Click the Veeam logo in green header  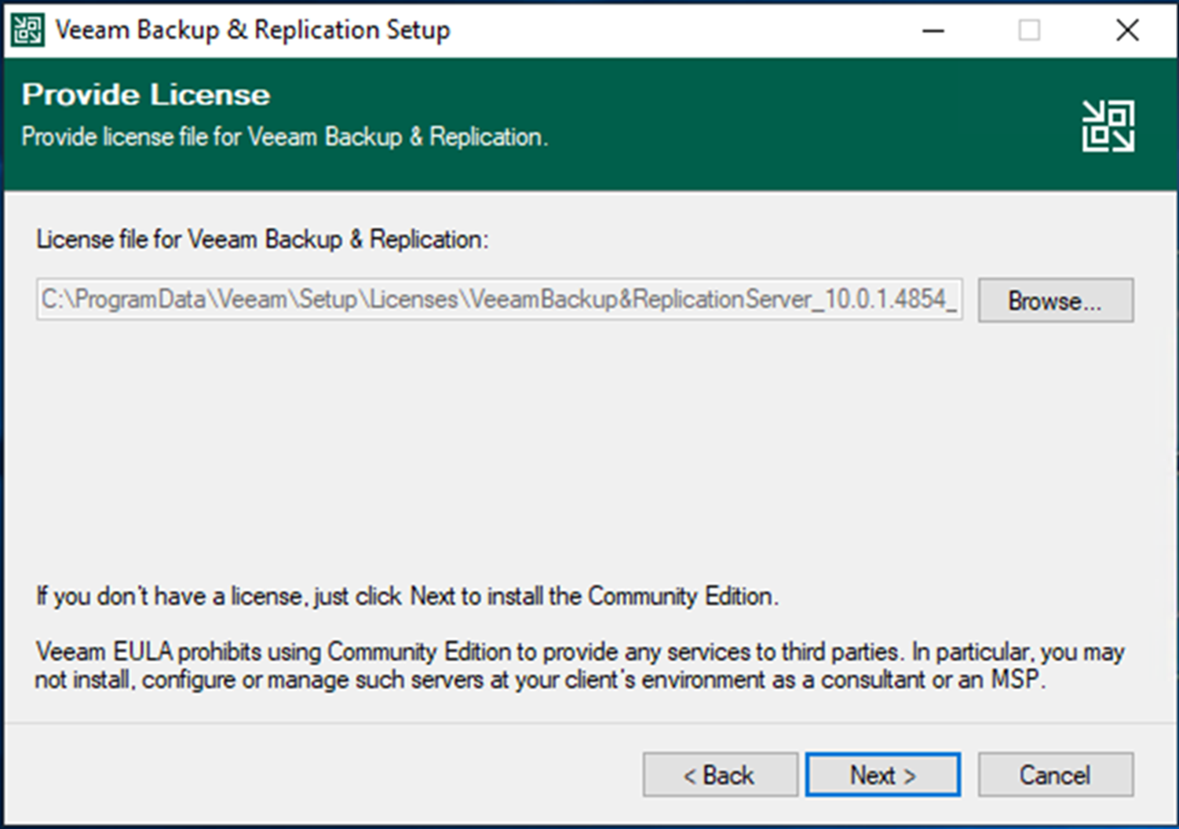[1108, 126]
